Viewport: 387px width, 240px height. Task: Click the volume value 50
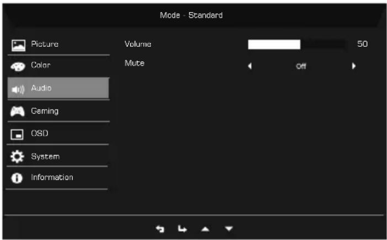[x=362, y=44]
